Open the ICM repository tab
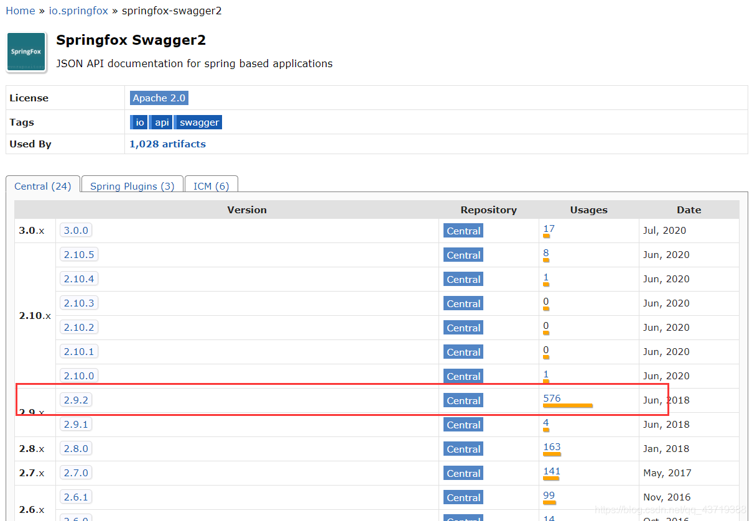The width and height of the screenshot is (752, 521). [x=211, y=186]
